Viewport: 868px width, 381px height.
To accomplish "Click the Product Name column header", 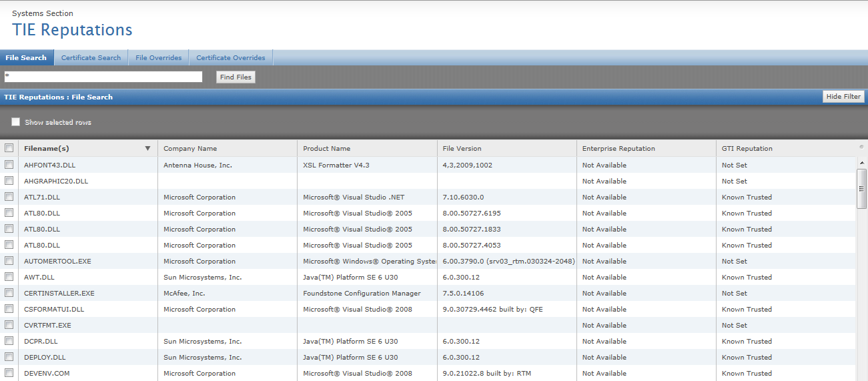I will point(367,148).
